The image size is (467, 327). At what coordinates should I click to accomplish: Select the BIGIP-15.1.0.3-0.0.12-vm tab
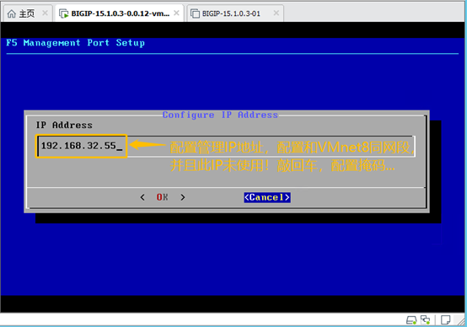tap(119, 13)
